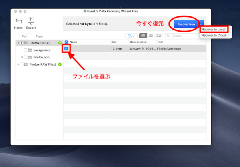Switch to cover flow preview view
Screen dimensions: 240x167
coord(159,36)
